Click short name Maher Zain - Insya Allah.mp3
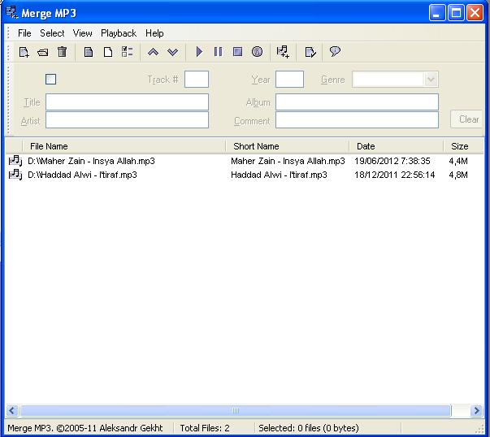Screen dimensions: 490x437 coord(288,161)
